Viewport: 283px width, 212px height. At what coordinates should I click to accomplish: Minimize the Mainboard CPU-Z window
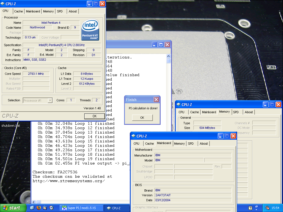pyautogui.click(x=220, y=136)
